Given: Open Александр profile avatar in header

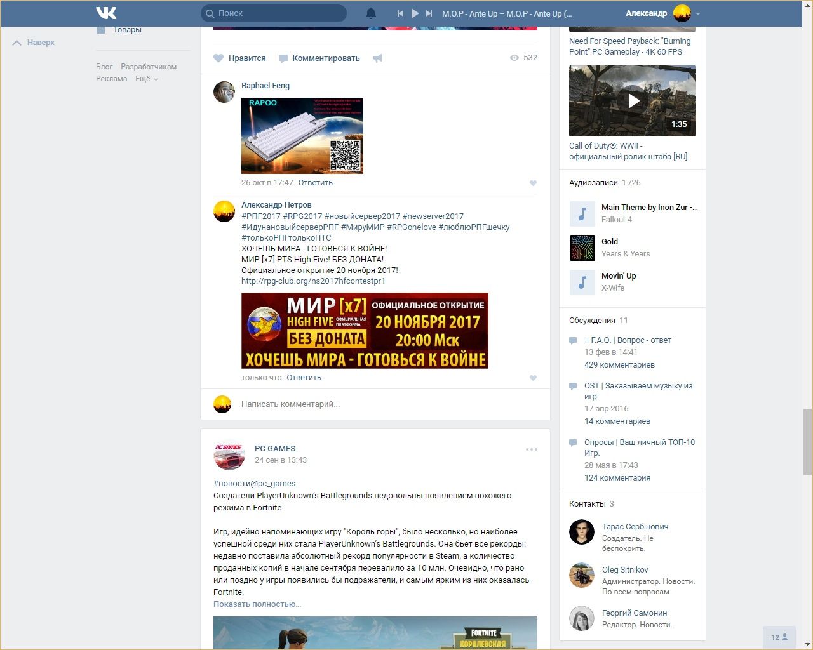Looking at the screenshot, I should (x=682, y=13).
